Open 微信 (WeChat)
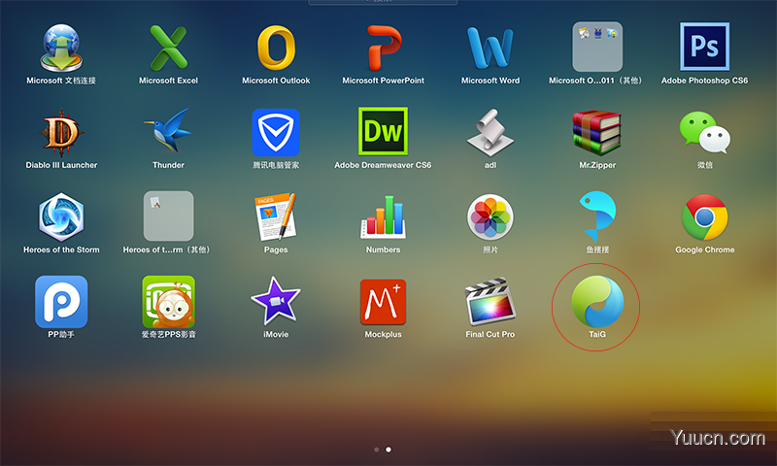777x466 pixels. tap(704, 132)
